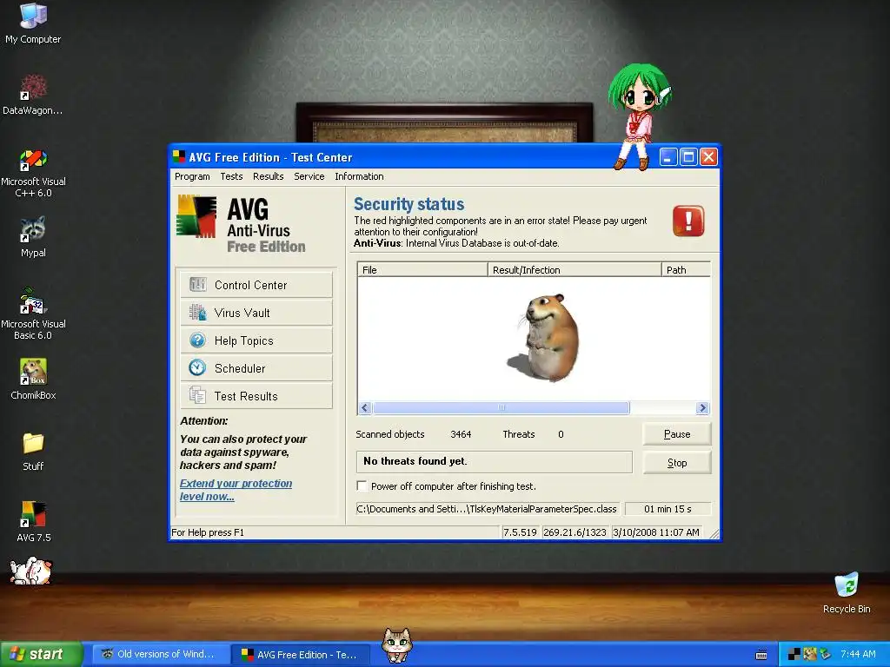Click the Test Results documents icon
The width and height of the screenshot is (890, 667).
coord(197,395)
